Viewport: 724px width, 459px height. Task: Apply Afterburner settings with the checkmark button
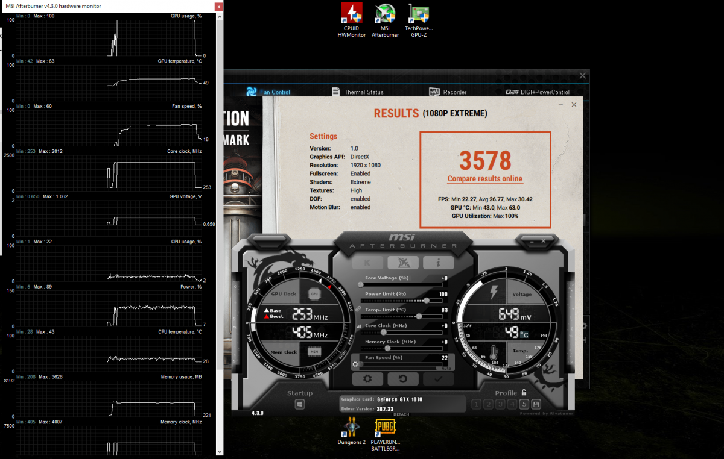pos(438,379)
